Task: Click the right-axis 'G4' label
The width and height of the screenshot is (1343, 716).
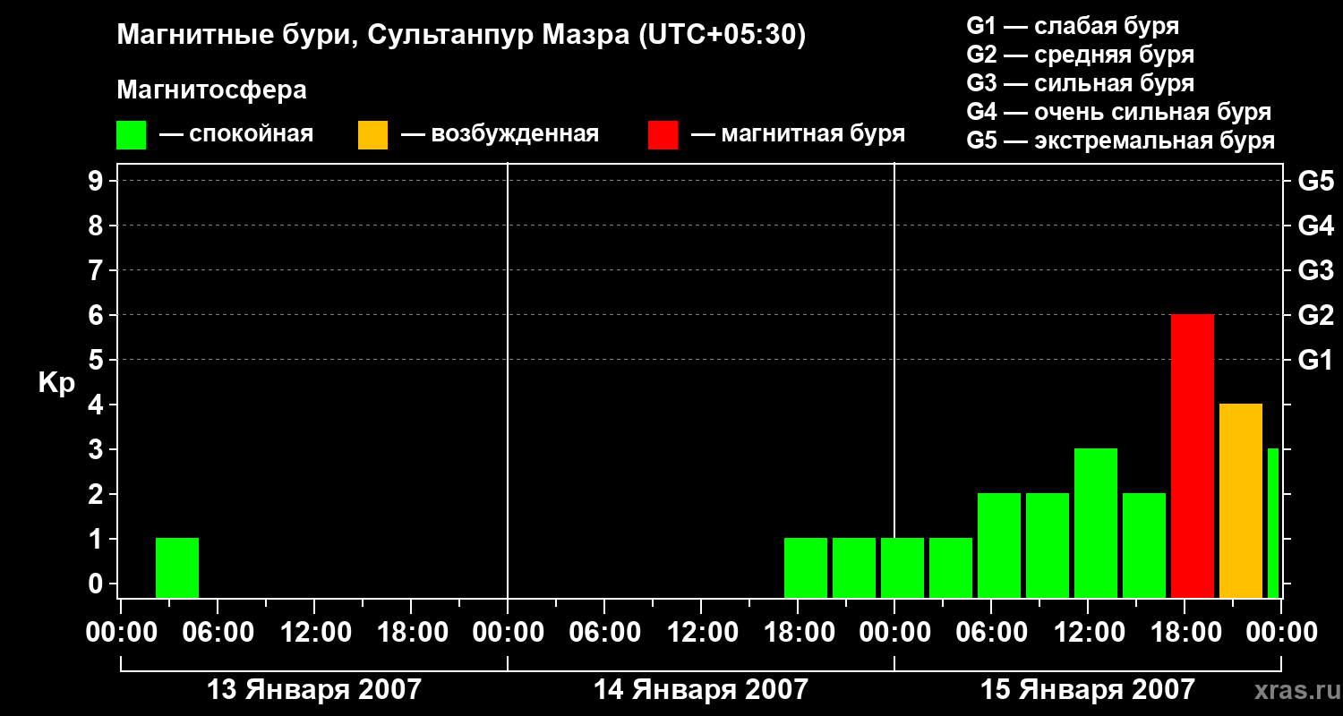Action: pyautogui.click(x=1315, y=226)
